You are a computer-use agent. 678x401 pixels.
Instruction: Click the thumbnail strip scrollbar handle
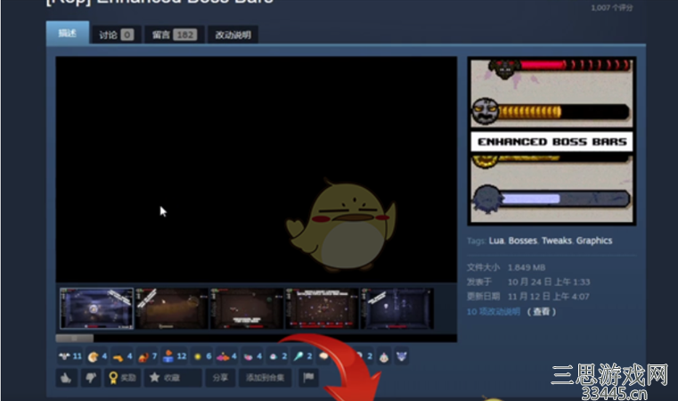click(x=74, y=338)
